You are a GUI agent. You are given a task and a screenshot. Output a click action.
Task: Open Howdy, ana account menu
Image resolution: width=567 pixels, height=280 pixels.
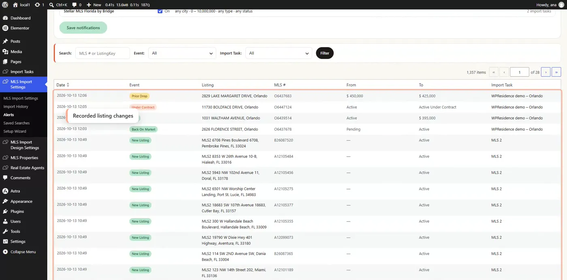tap(549, 5)
